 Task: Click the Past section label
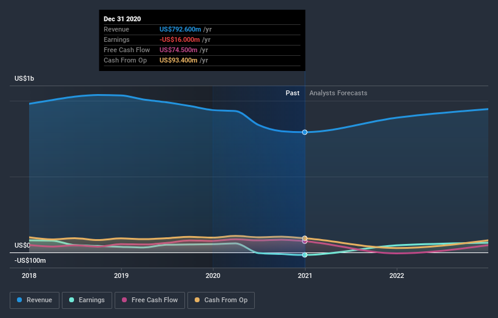coord(292,93)
